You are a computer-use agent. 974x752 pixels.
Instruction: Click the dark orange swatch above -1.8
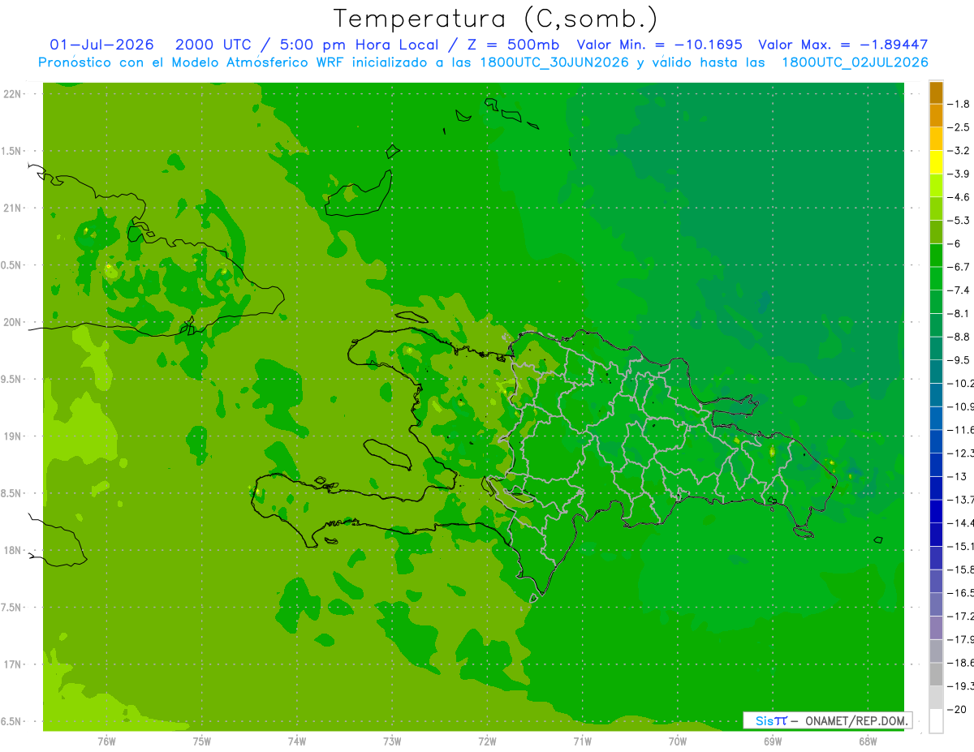click(x=936, y=92)
